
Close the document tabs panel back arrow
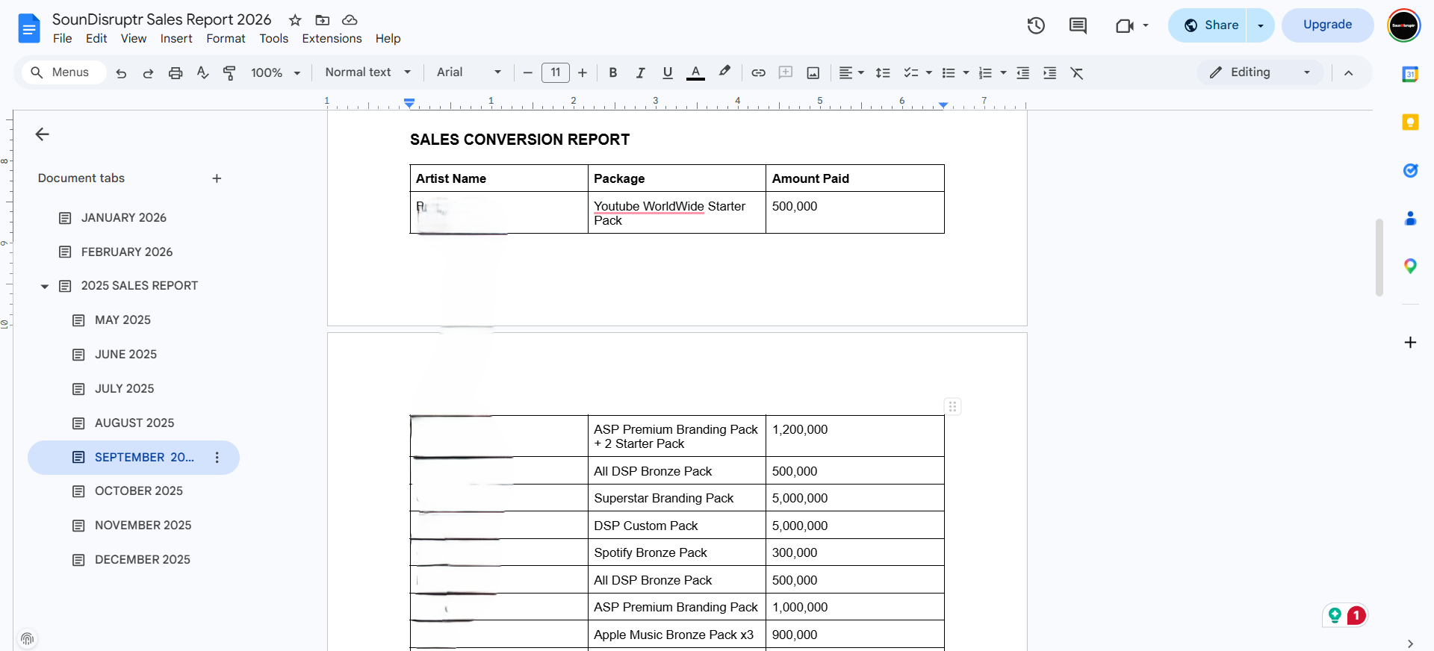coord(42,134)
